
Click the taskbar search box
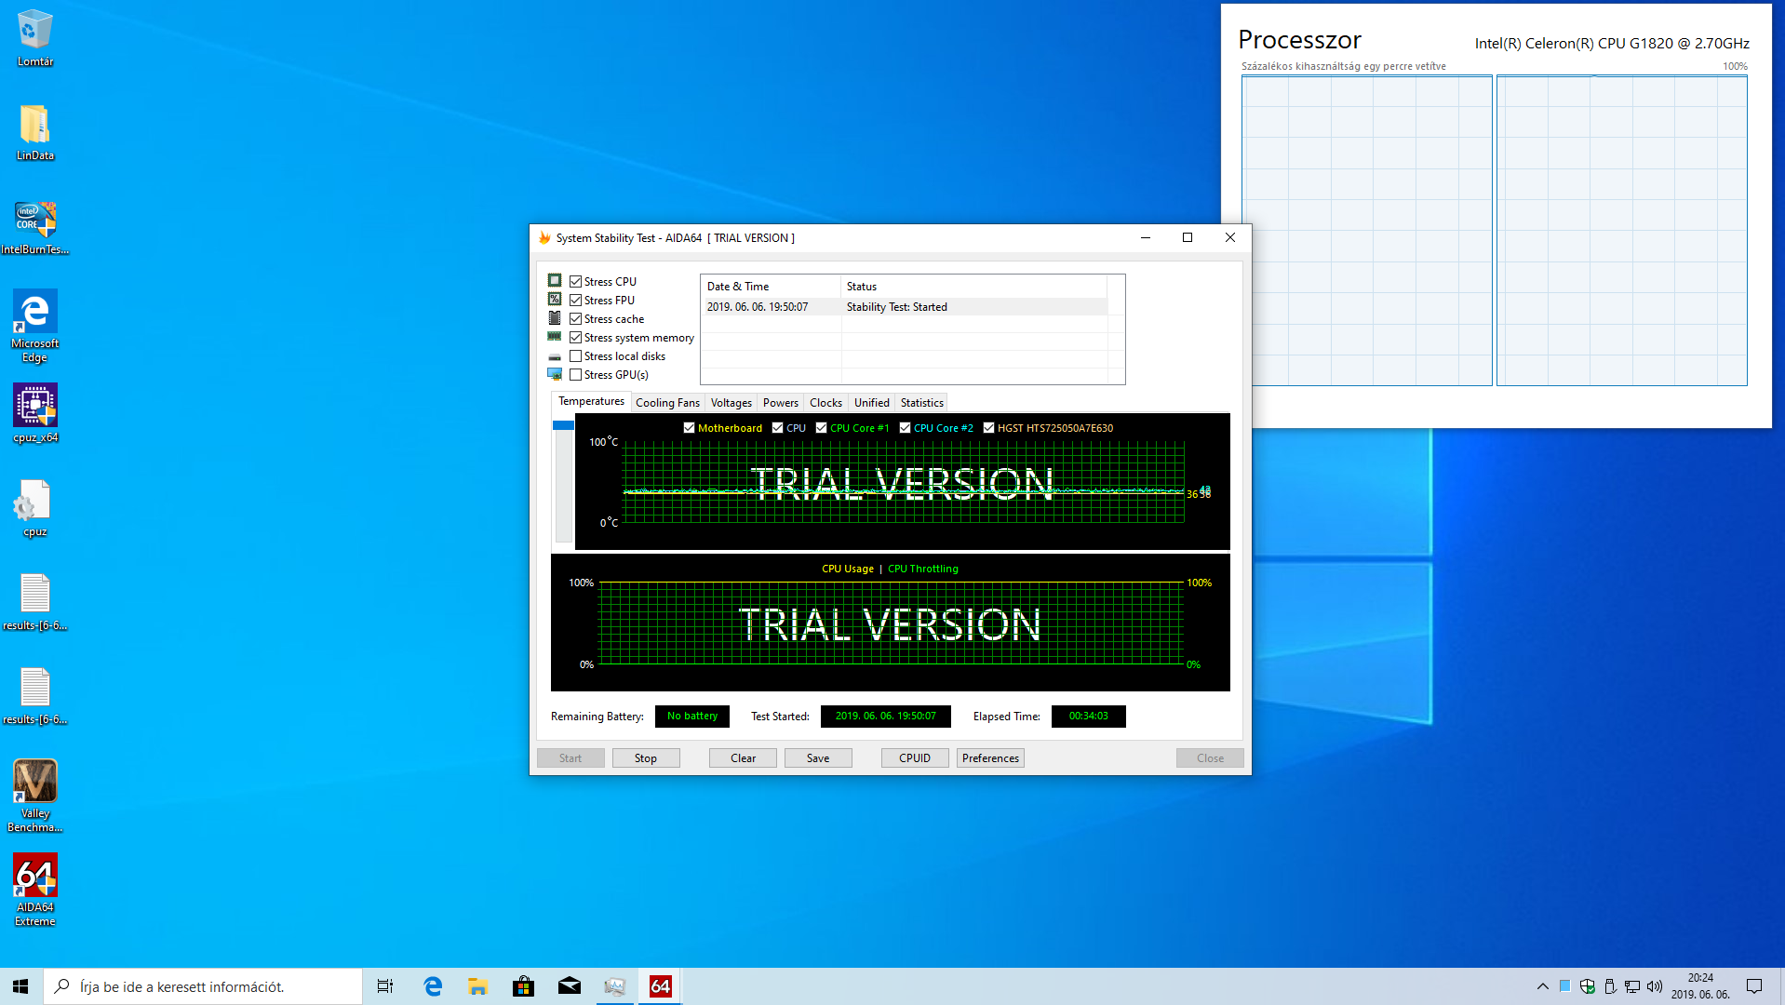pos(203,986)
